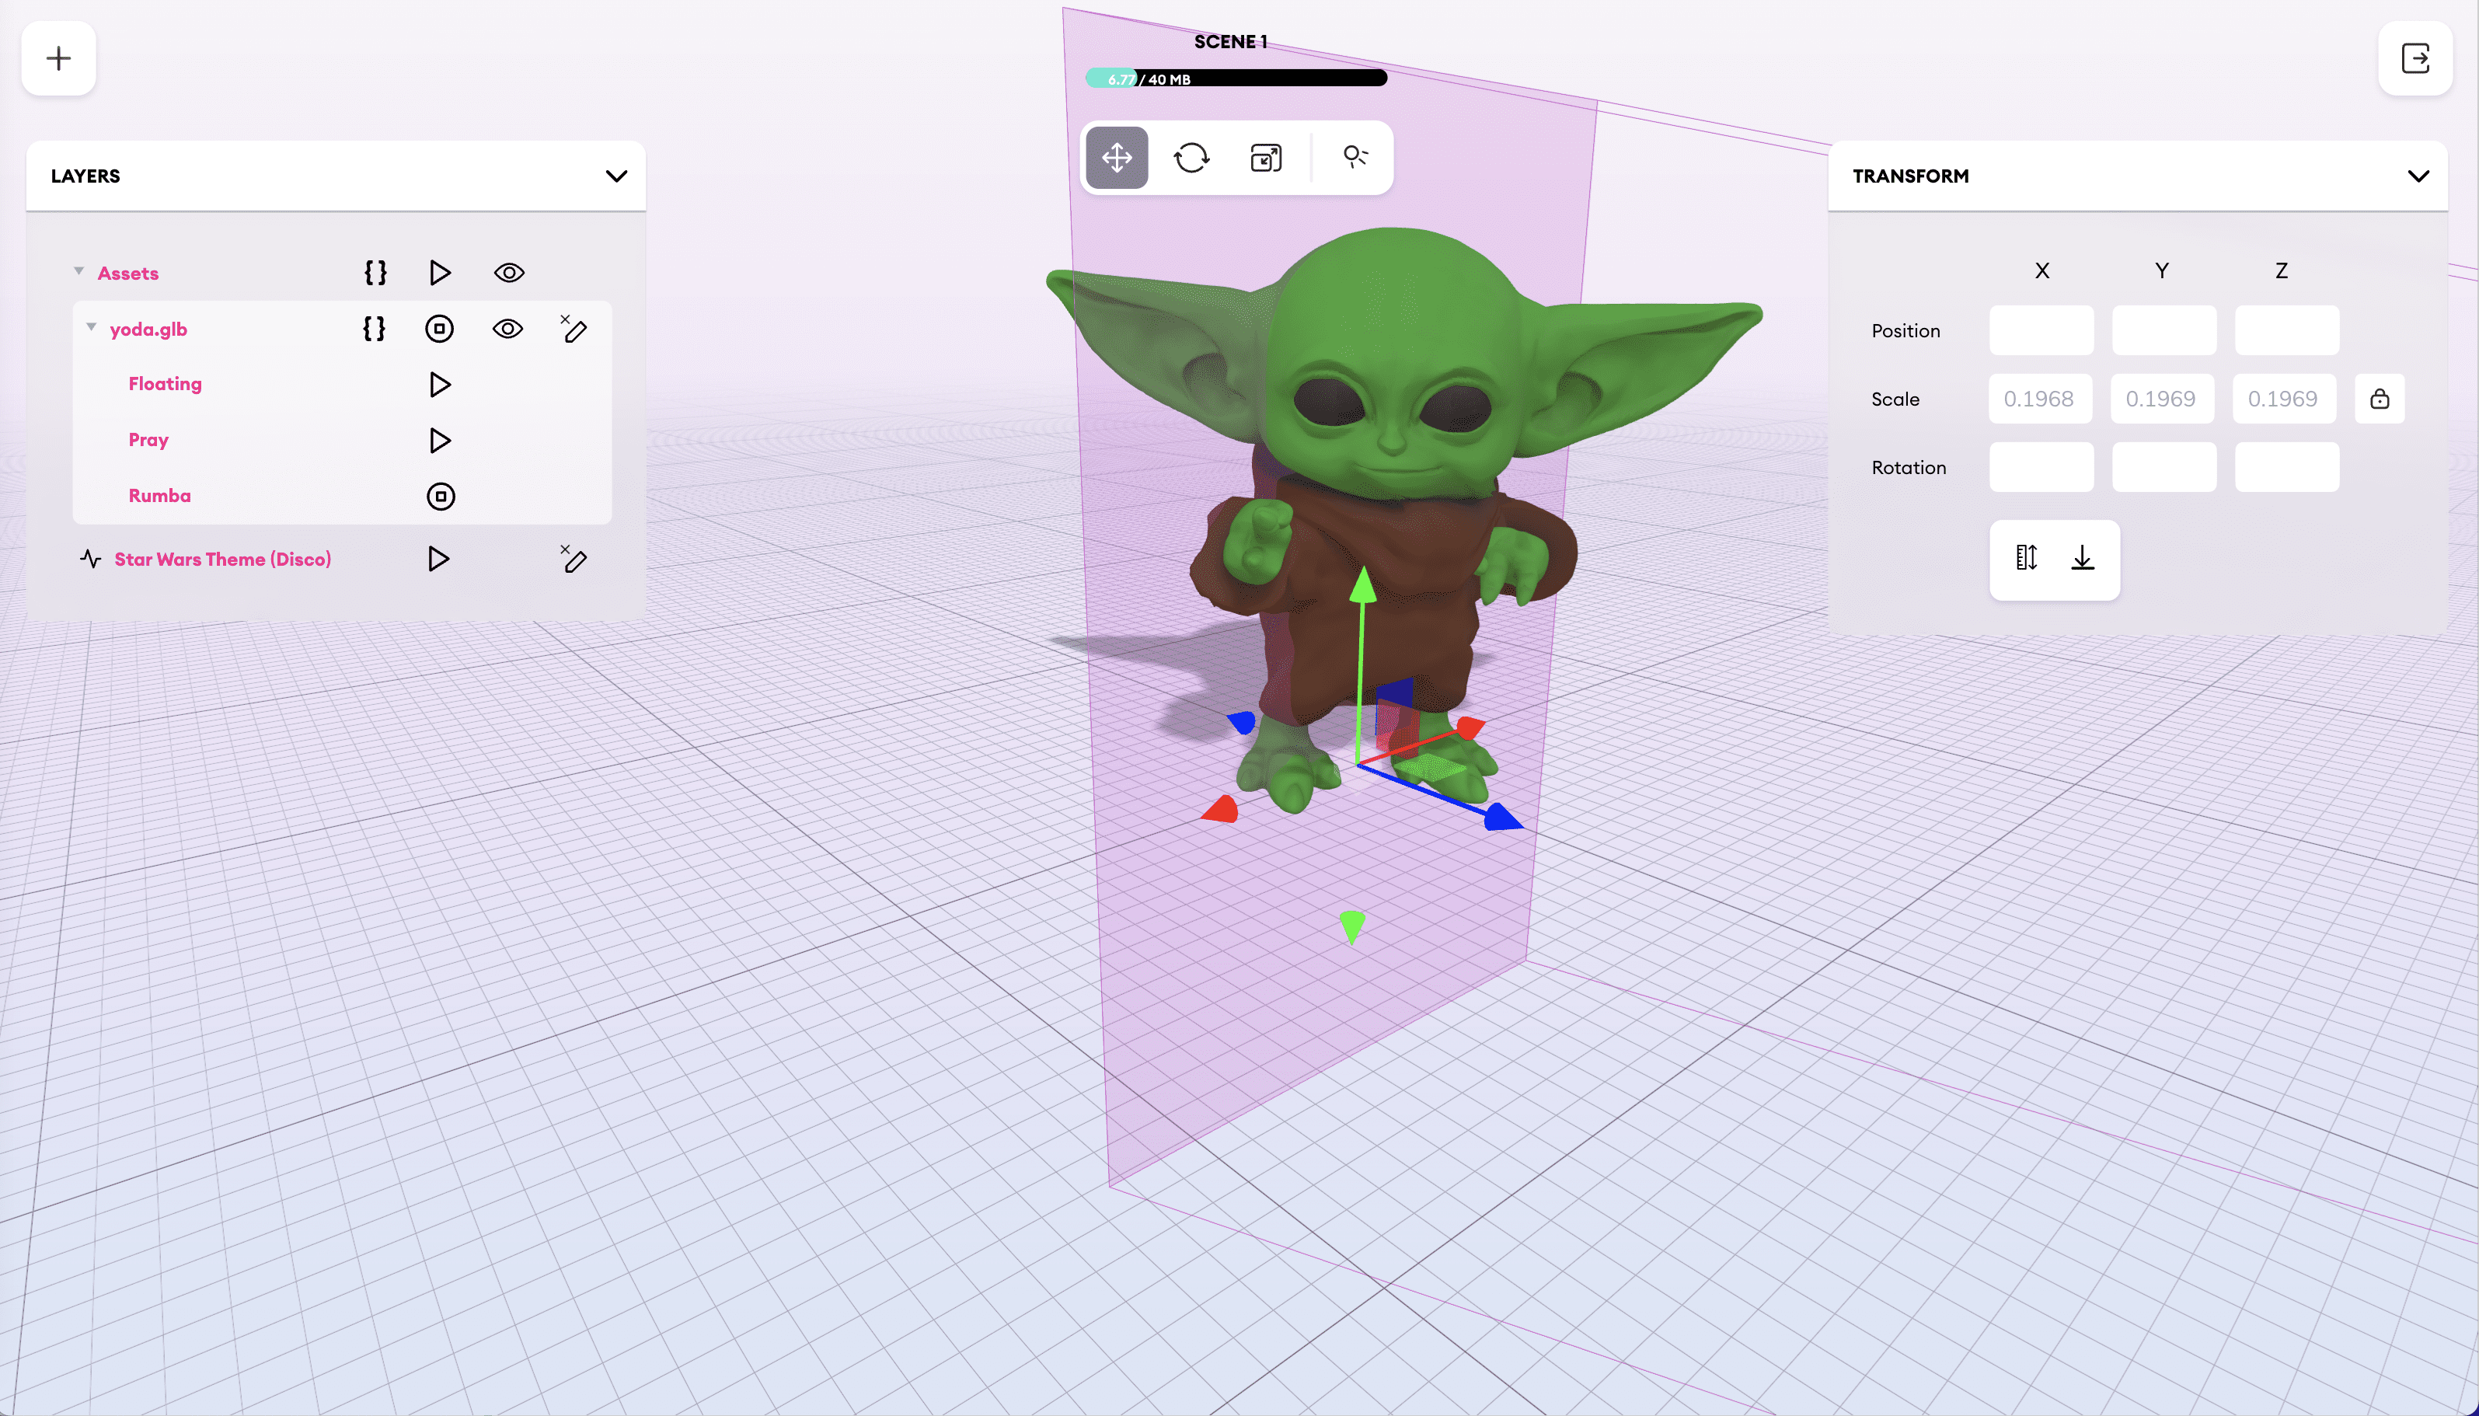This screenshot has width=2479, height=1416.
Task: Click the Position Y field
Action: point(2163,330)
